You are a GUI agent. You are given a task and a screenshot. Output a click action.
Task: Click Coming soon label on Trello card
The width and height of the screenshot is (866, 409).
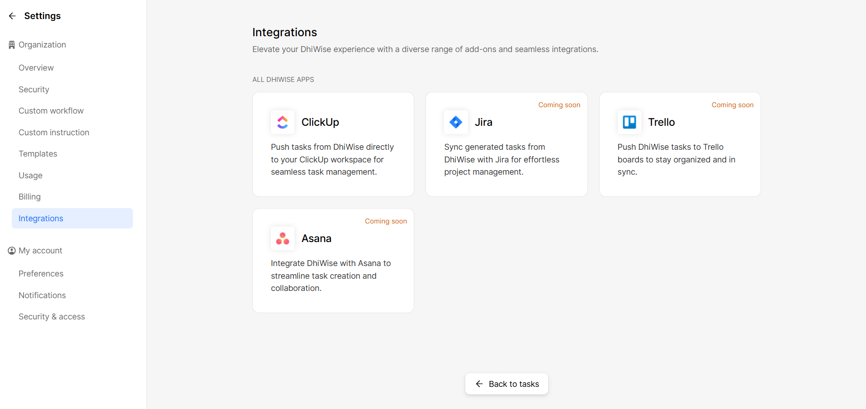[733, 105]
